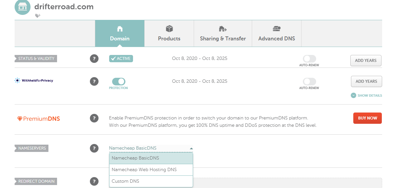
Task: Open help icon for Status & Validity
Action: pyautogui.click(x=94, y=59)
